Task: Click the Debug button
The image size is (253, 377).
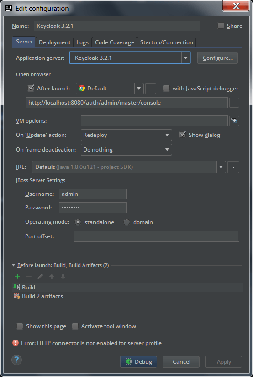Action: coord(138,362)
